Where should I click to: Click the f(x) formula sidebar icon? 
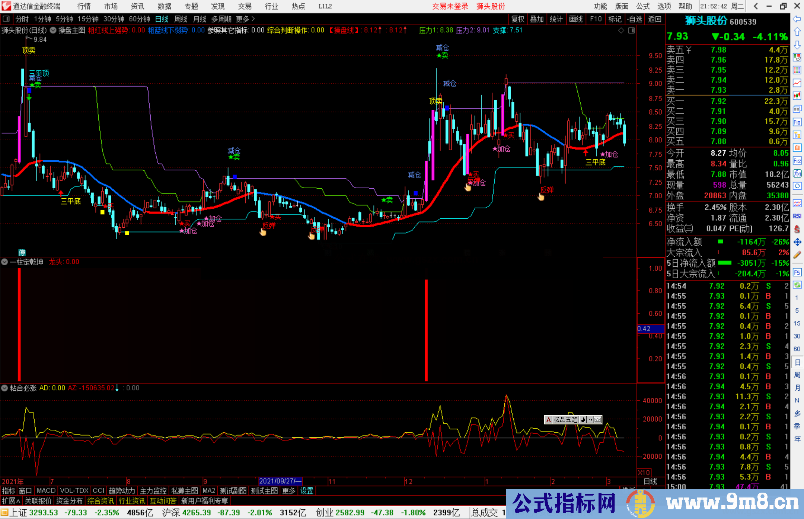(x=797, y=173)
